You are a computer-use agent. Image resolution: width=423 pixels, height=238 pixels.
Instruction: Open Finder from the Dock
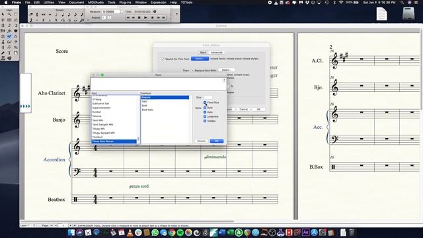click(x=71, y=232)
